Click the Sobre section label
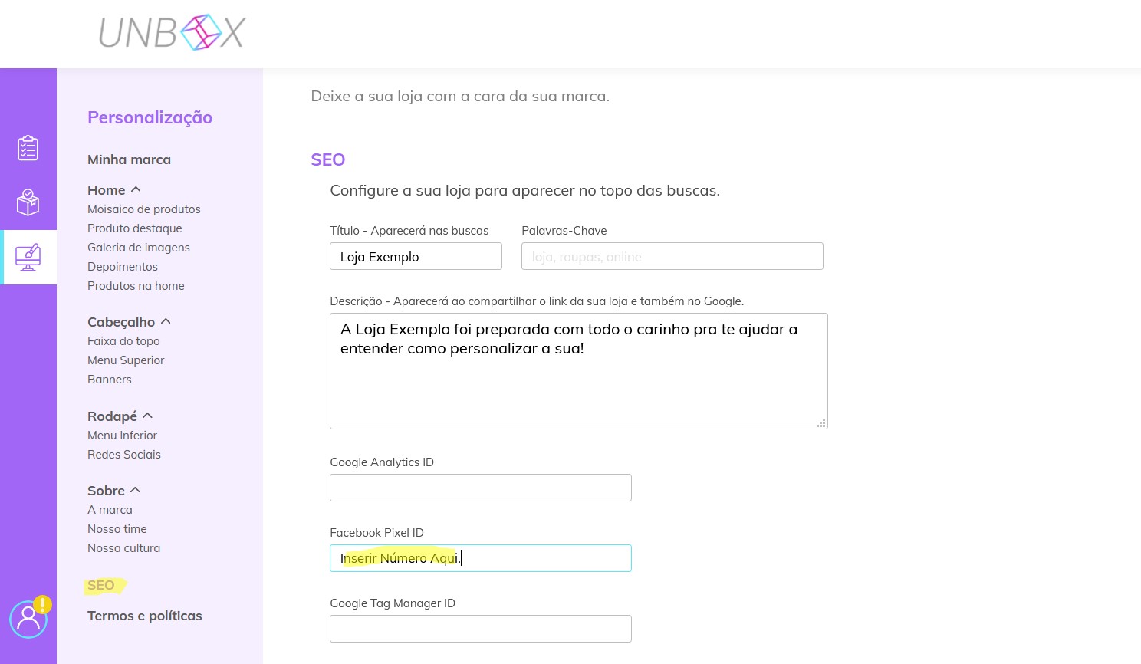1141x664 pixels. pyautogui.click(x=106, y=491)
